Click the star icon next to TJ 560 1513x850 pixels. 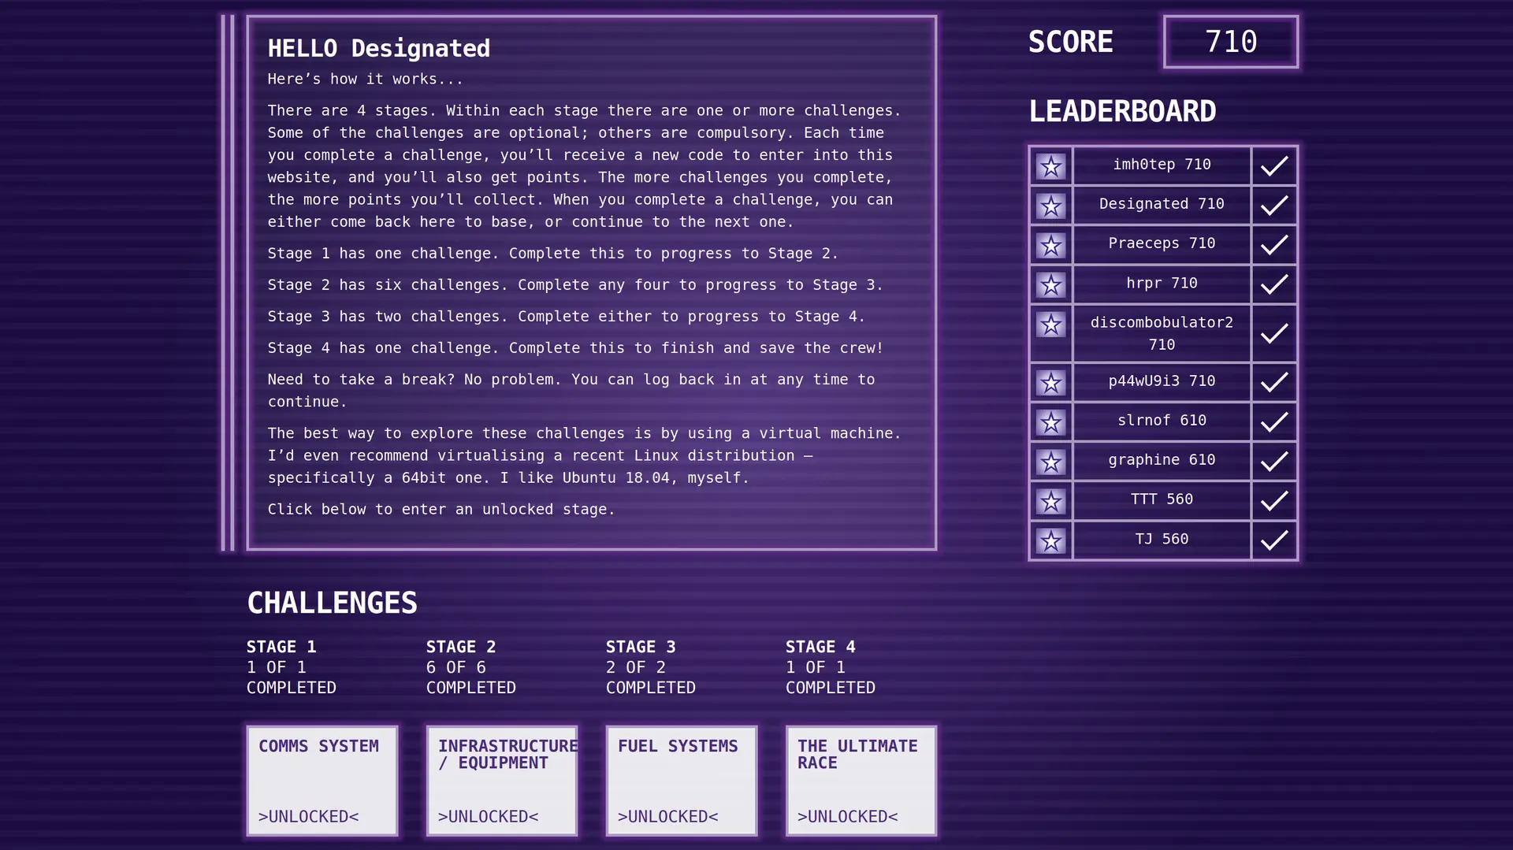(1050, 540)
